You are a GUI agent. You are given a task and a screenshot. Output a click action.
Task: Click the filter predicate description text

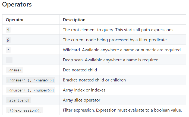[x=115, y=40]
